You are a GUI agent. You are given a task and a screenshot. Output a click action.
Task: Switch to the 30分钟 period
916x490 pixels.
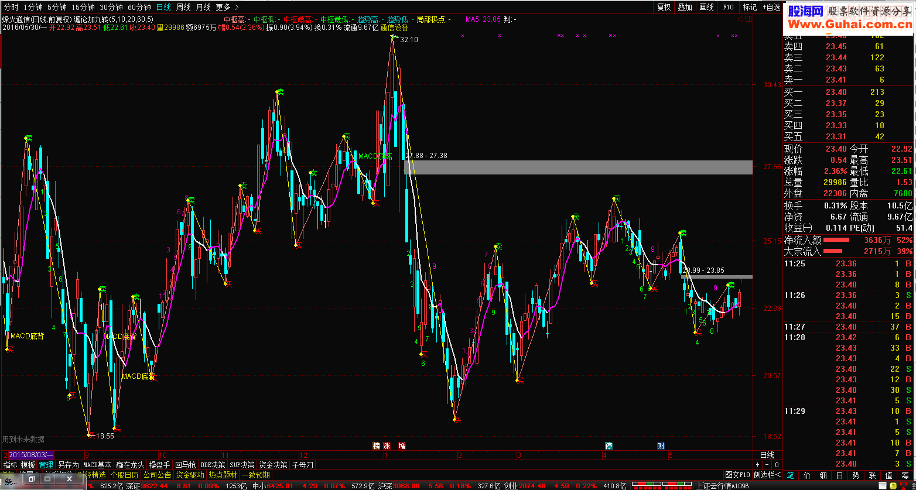pos(111,7)
